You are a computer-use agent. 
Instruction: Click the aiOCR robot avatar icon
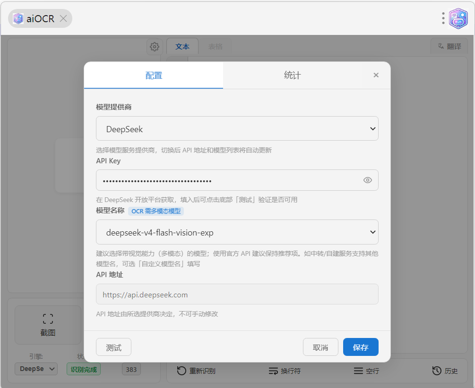(x=458, y=18)
